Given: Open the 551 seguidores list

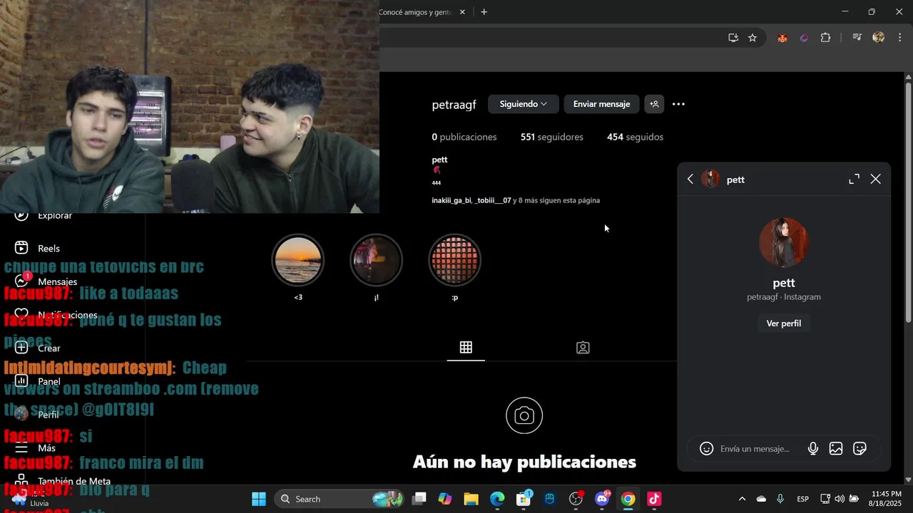Looking at the screenshot, I should click(552, 137).
